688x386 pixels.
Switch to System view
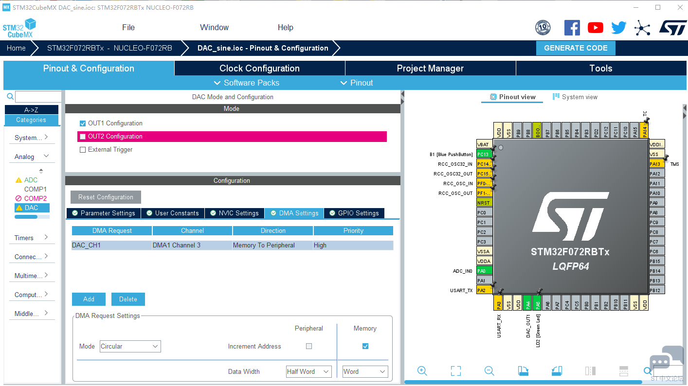pyautogui.click(x=575, y=97)
